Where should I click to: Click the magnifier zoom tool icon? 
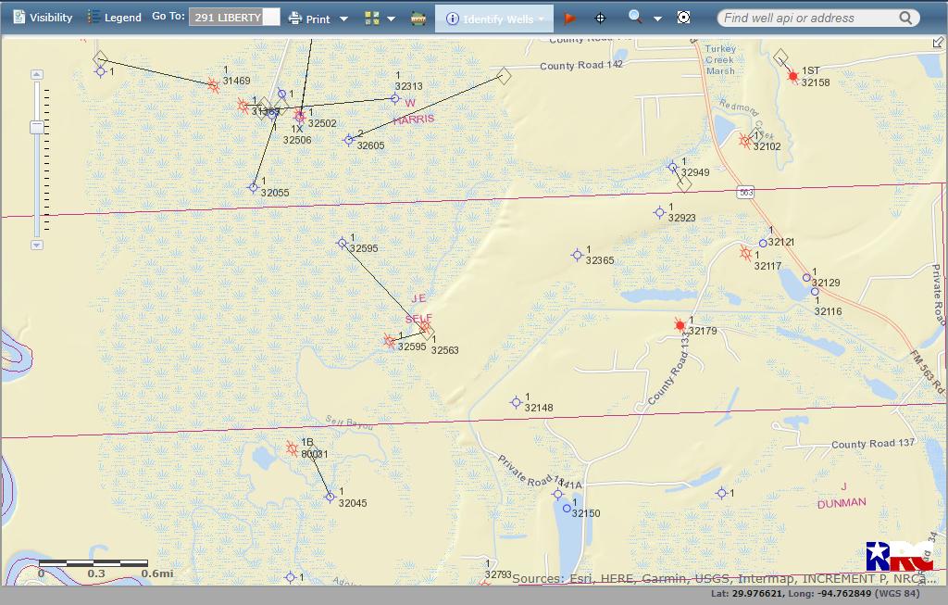[x=635, y=17]
